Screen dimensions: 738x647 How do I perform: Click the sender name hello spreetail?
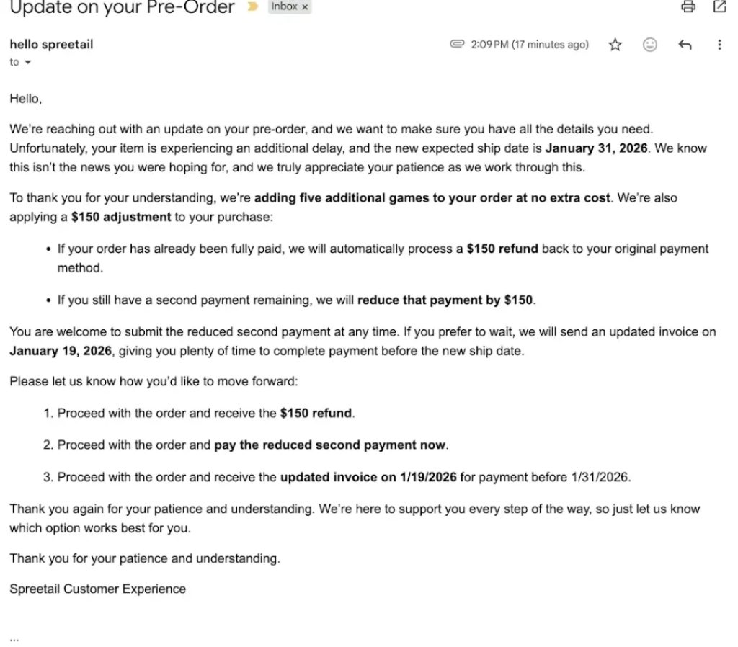pos(51,44)
